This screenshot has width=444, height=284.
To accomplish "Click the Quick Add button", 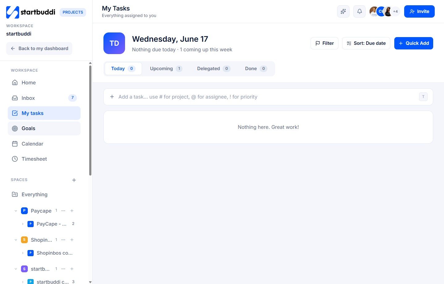I will pos(414,43).
